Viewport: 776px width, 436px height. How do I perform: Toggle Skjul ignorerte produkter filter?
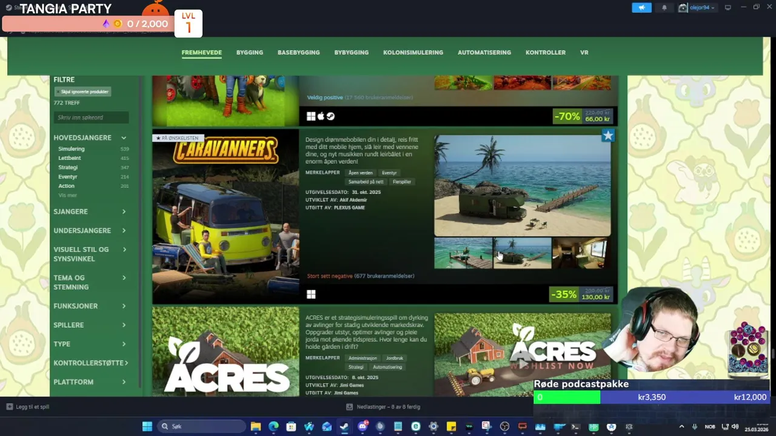click(82, 91)
